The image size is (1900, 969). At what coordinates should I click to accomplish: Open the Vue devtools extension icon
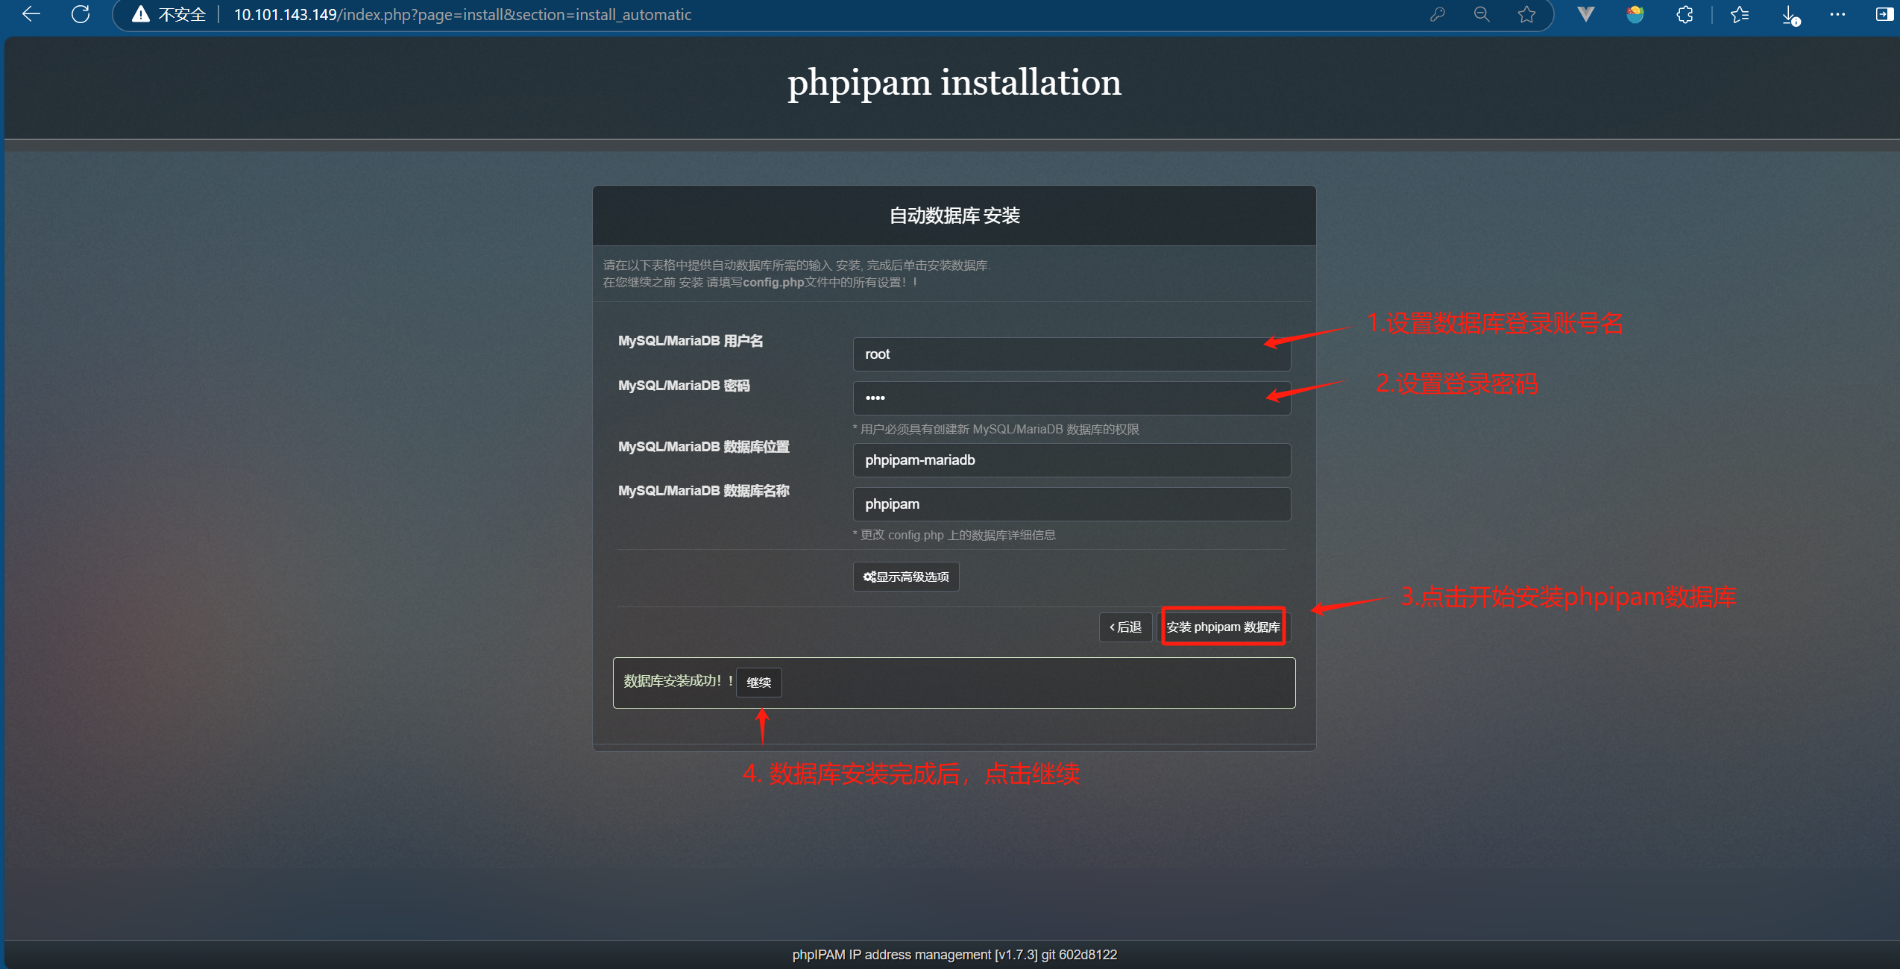(1585, 14)
